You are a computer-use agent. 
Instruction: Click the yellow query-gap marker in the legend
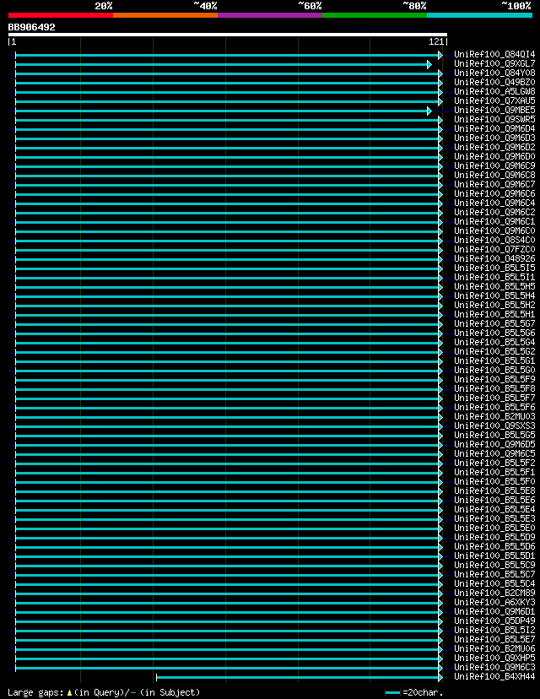pyautogui.click(x=69, y=693)
